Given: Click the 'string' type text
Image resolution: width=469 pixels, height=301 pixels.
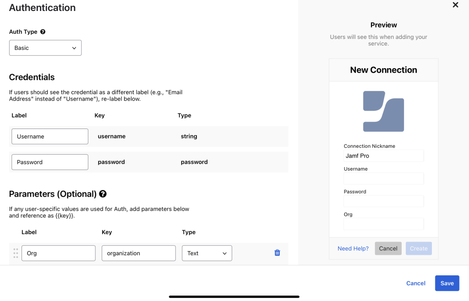Looking at the screenshot, I should 189,136.
